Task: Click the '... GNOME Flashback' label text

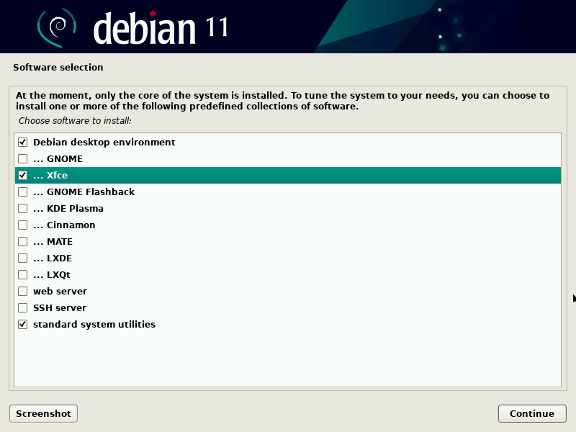Action: click(84, 192)
